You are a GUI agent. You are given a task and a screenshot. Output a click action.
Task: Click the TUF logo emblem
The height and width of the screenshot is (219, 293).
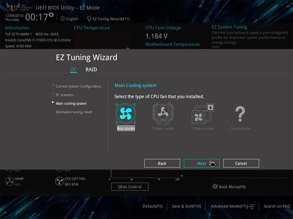tap(13, 7)
